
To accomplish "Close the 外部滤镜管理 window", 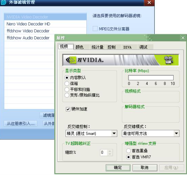I will [149, 2].
